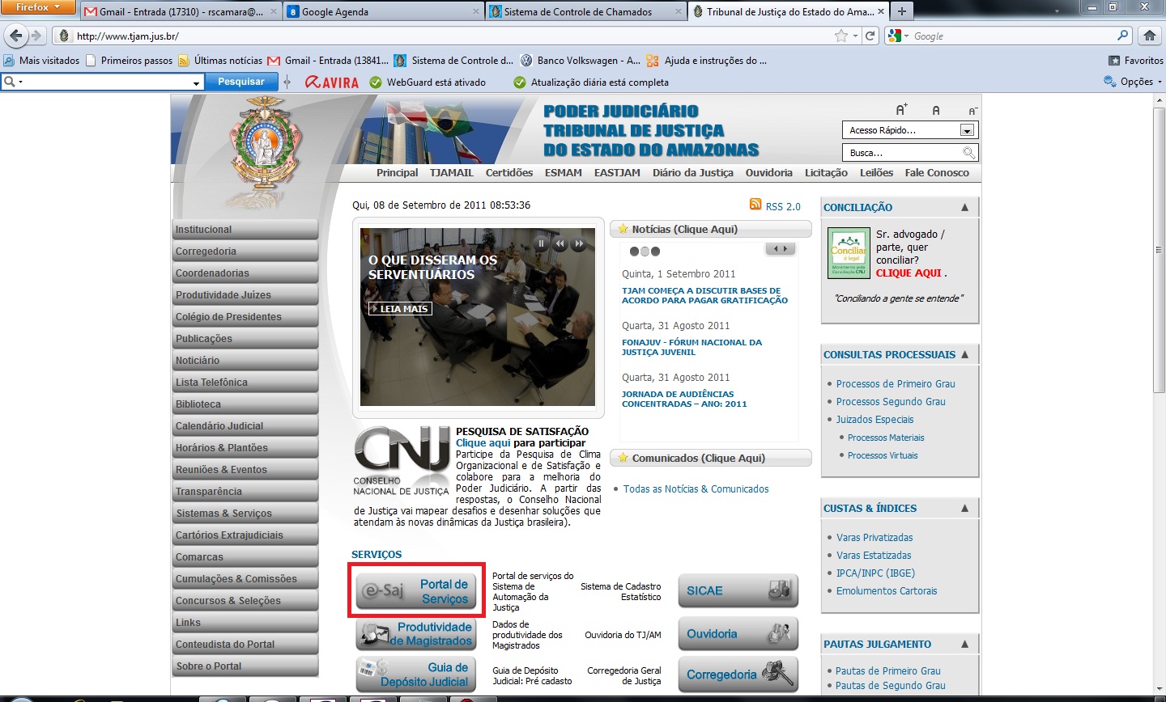The width and height of the screenshot is (1166, 702).
Task: Open Processos de Primeiro Grau link
Action: [x=896, y=384]
